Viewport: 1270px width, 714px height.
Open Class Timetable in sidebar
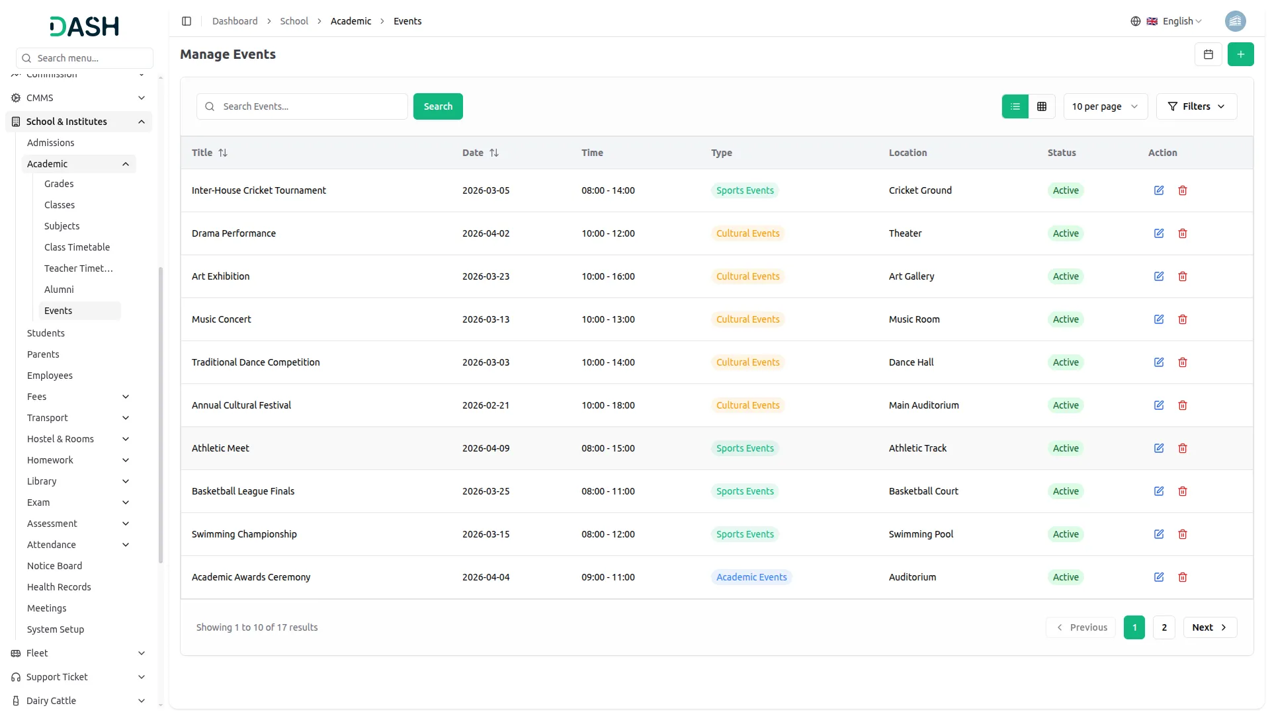(x=77, y=247)
